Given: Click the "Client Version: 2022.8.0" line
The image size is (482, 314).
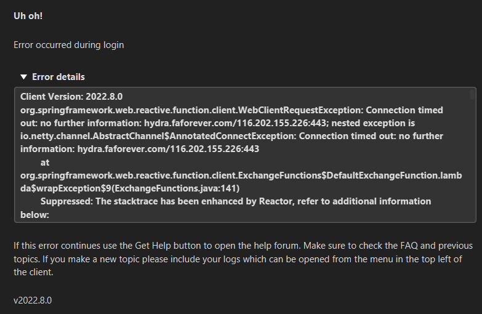Looking at the screenshot, I should click(x=71, y=97).
